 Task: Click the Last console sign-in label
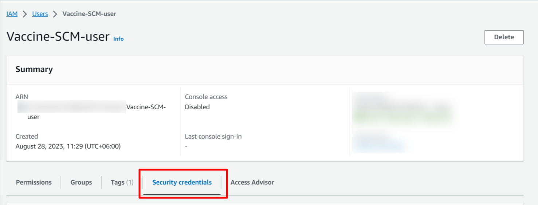213,137
